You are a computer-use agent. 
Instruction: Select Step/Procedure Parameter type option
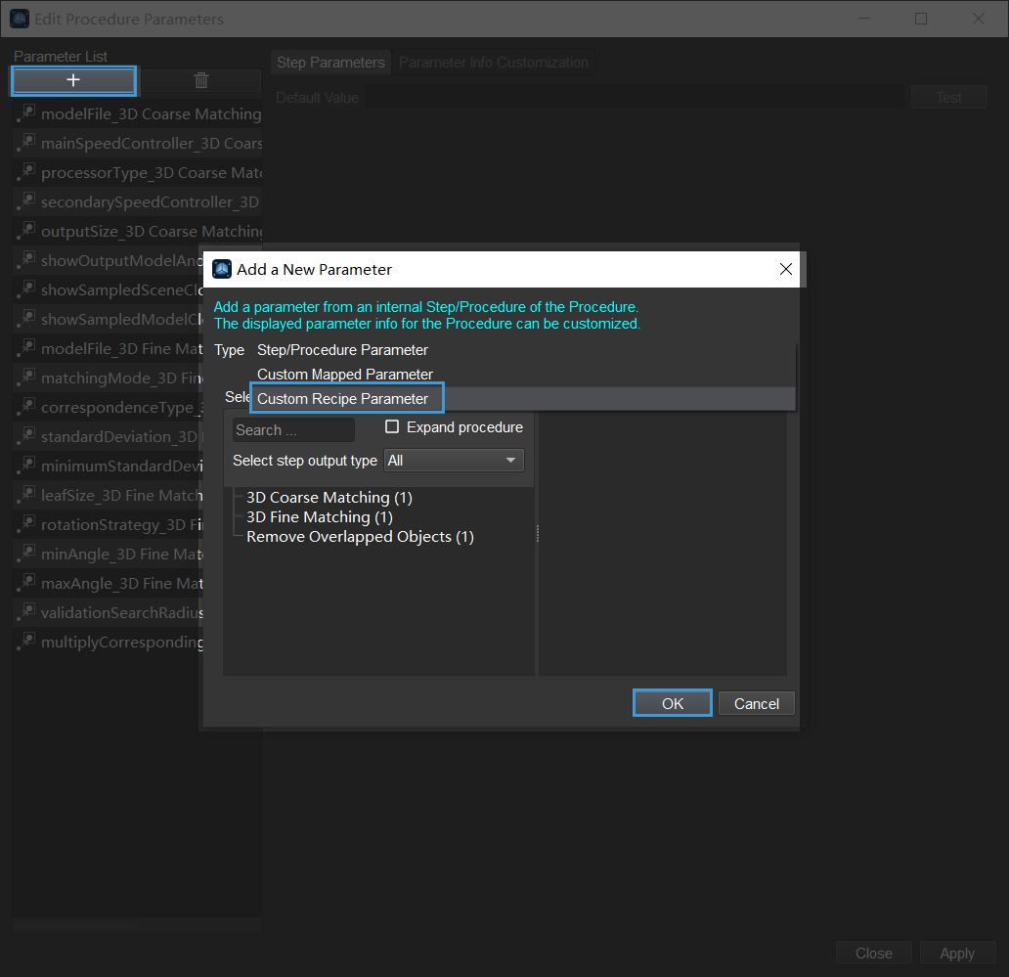[342, 350]
